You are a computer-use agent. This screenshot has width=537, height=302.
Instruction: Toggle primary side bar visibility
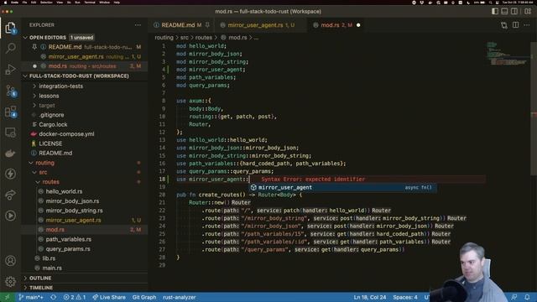[x=495, y=11]
